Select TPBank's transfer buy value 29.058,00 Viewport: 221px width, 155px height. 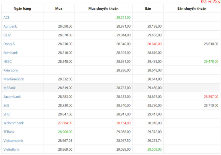click(x=123, y=132)
